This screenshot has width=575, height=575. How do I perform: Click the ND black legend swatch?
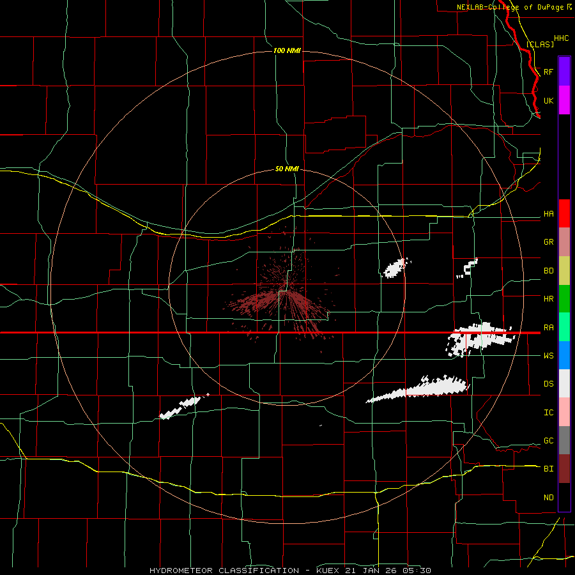(x=564, y=497)
